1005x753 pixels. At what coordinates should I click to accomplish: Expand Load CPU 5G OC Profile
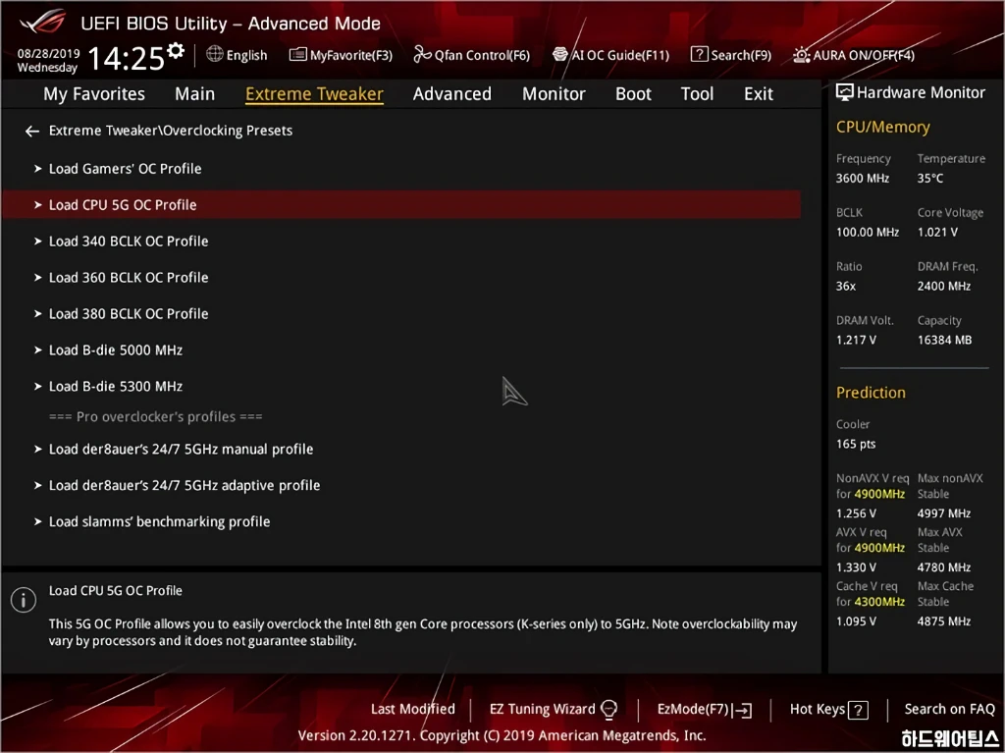(401, 204)
